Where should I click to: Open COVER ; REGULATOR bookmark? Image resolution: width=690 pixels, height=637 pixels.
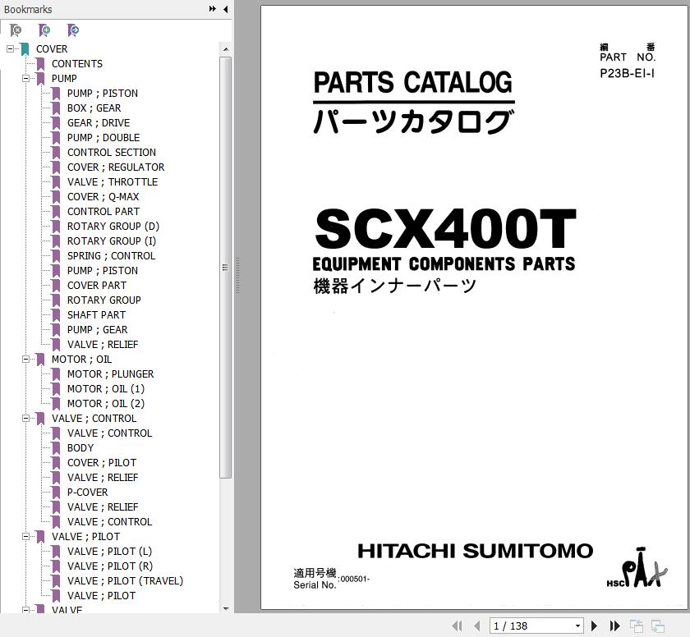pos(116,167)
